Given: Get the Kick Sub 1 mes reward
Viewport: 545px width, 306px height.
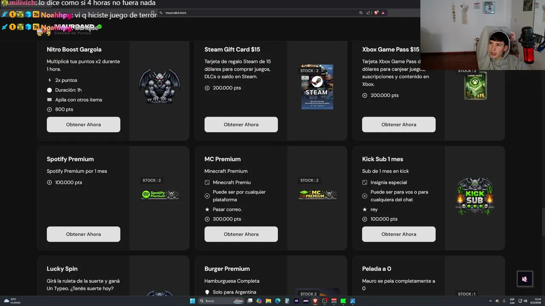Looking at the screenshot, I should click(x=399, y=234).
